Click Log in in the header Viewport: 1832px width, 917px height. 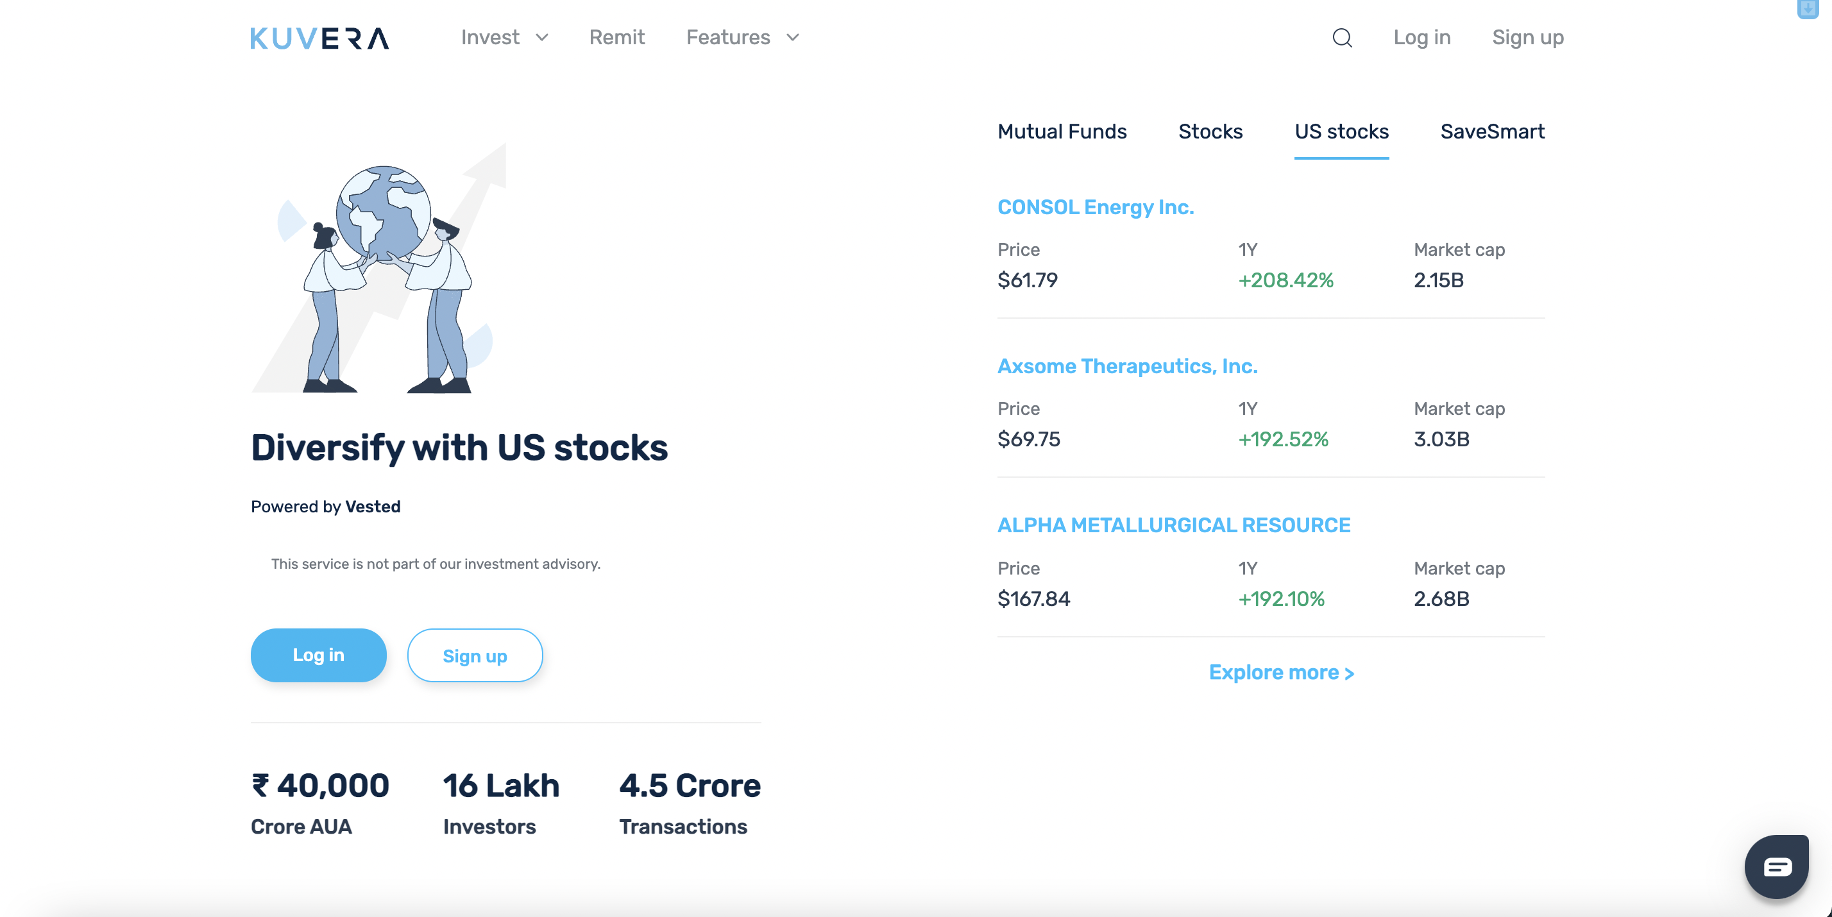pyautogui.click(x=1421, y=37)
